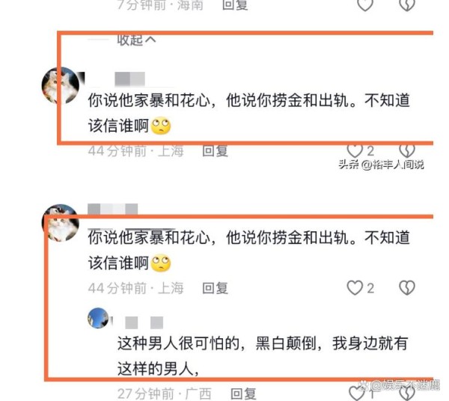449x401 pixels.
Task: Tap broken heart on second 上海 comment
Action: point(407,287)
